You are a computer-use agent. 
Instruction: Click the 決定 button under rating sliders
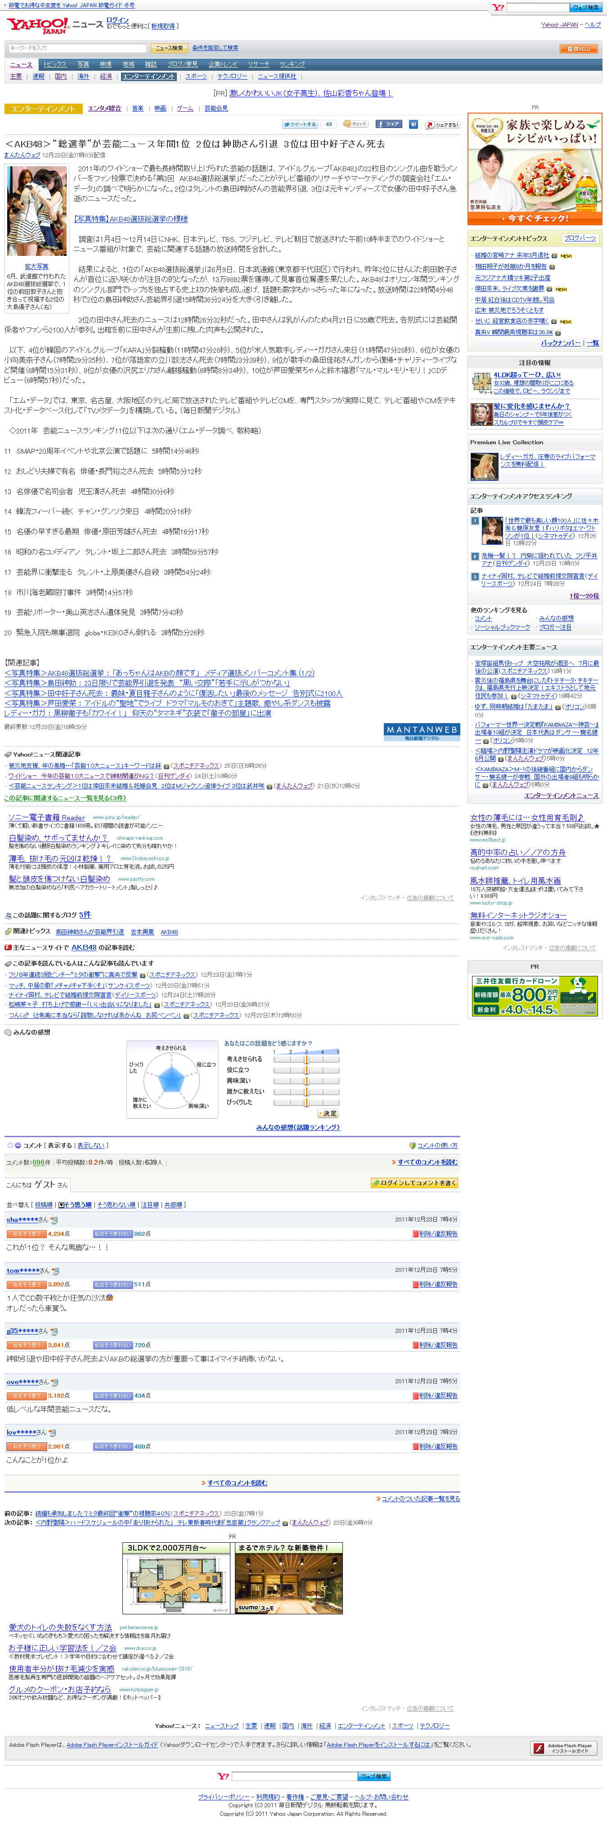click(x=328, y=1113)
